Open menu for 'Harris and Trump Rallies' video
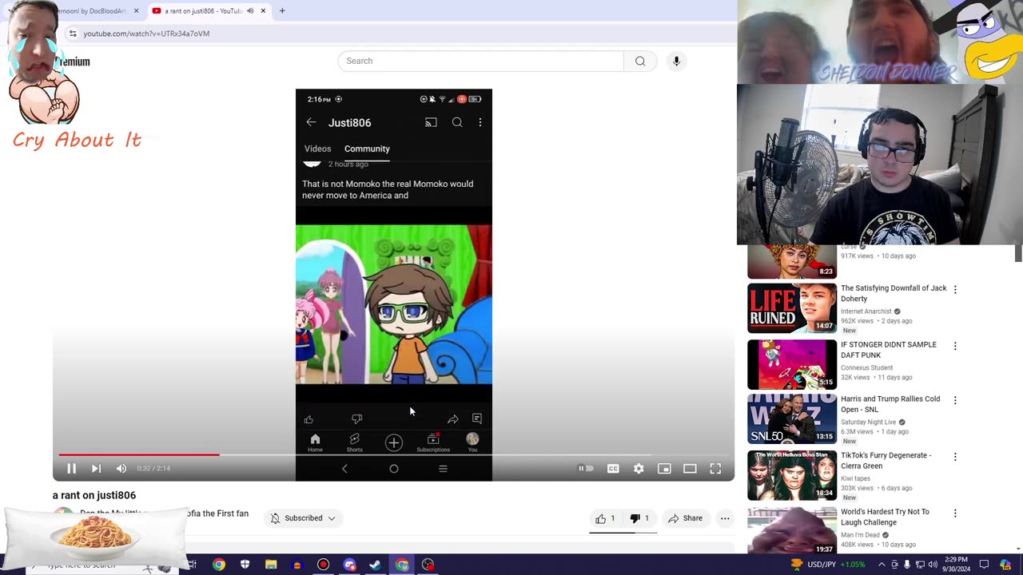The width and height of the screenshot is (1023, 575). tap(955, 401)
